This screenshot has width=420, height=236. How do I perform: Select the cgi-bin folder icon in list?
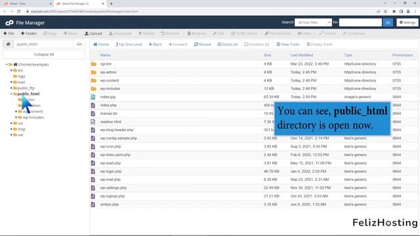coord(93,64)
